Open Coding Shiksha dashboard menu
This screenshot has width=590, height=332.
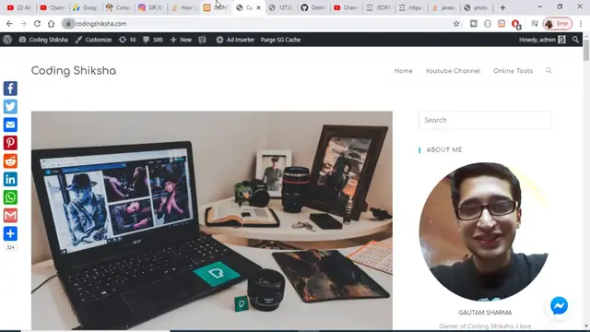tap(43, 40)
